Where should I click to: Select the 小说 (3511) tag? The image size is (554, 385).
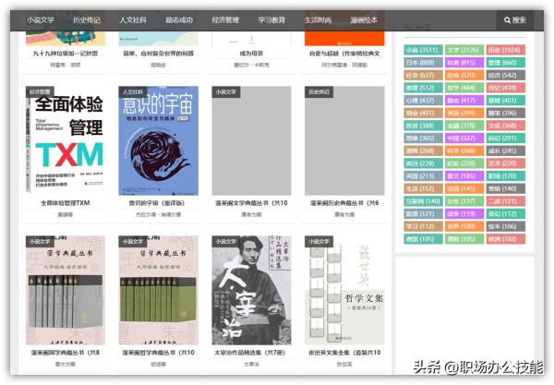[x=422, y=50]
